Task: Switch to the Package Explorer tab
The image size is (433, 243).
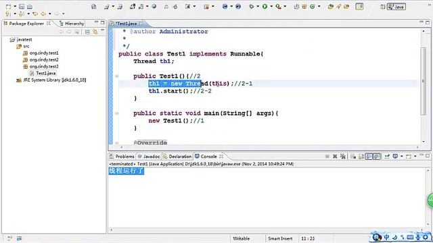Action: coord(26,24)
